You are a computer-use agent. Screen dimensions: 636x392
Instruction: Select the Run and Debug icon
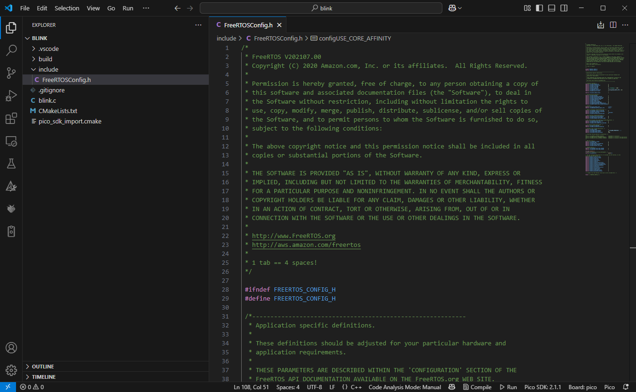[11, 96]
